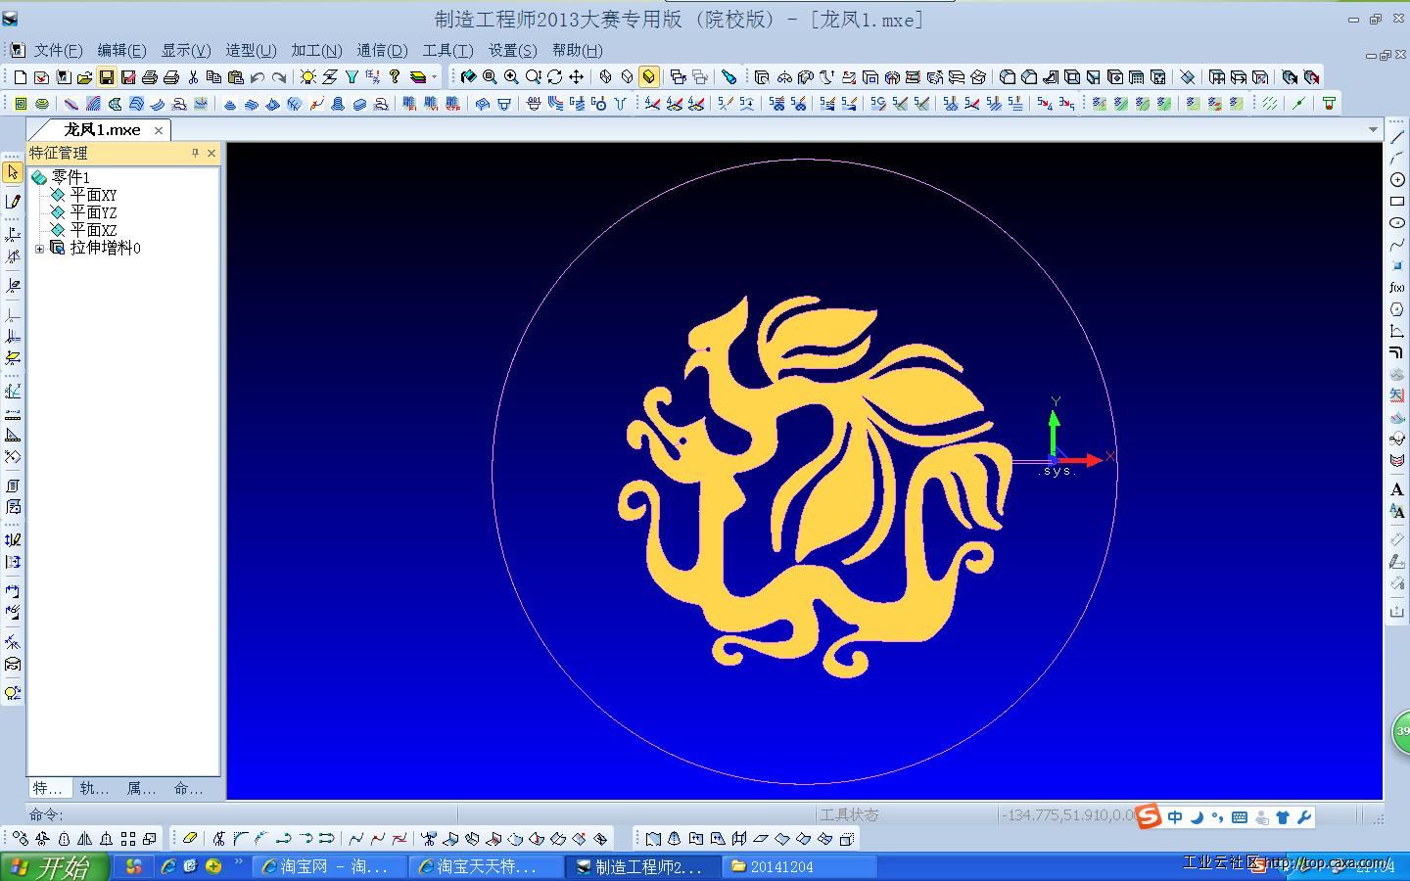
Task: Open the document tab list dropdown arrow
Action: (x=1373, y=129)
